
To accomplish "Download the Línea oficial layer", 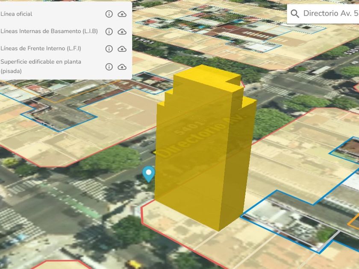I will coord(122,14).
